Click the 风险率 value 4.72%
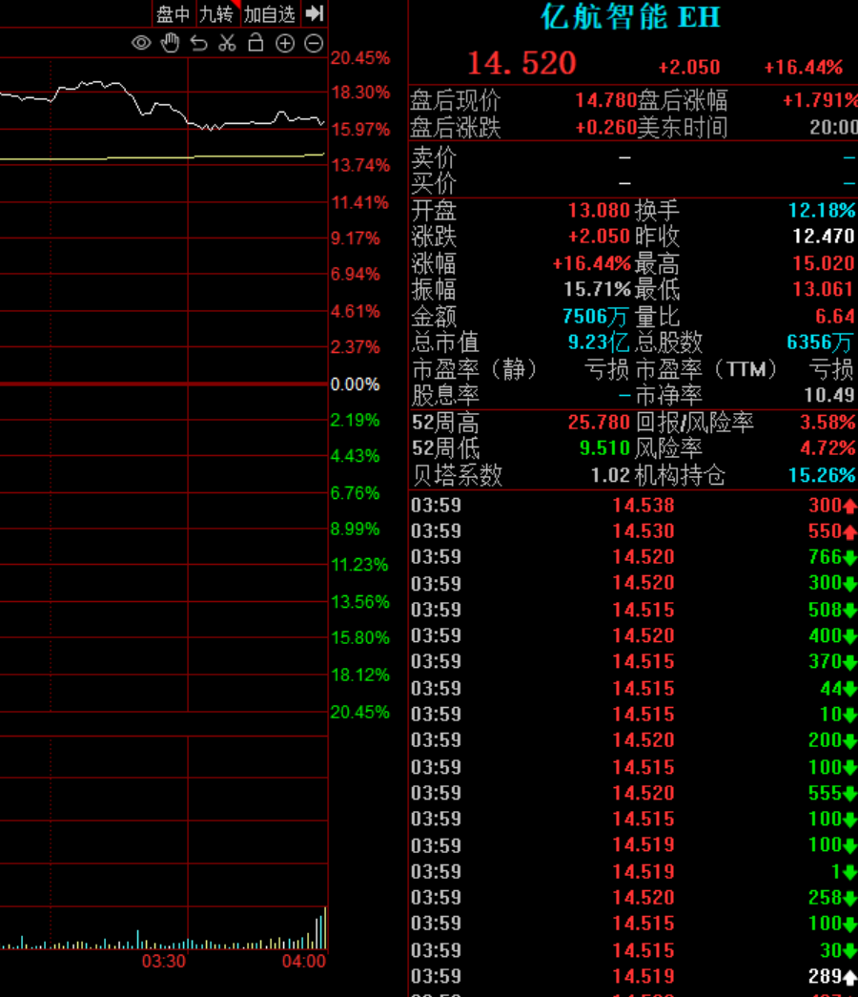This screenshot has width=858, height=997. tap(827, 448)
